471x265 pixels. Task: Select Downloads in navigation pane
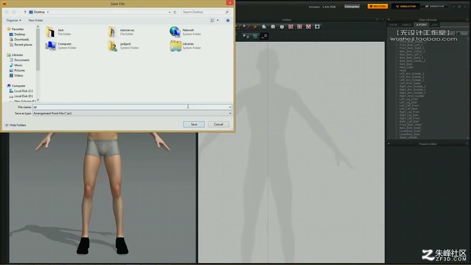pyautogui.click(x=21, y=39)
